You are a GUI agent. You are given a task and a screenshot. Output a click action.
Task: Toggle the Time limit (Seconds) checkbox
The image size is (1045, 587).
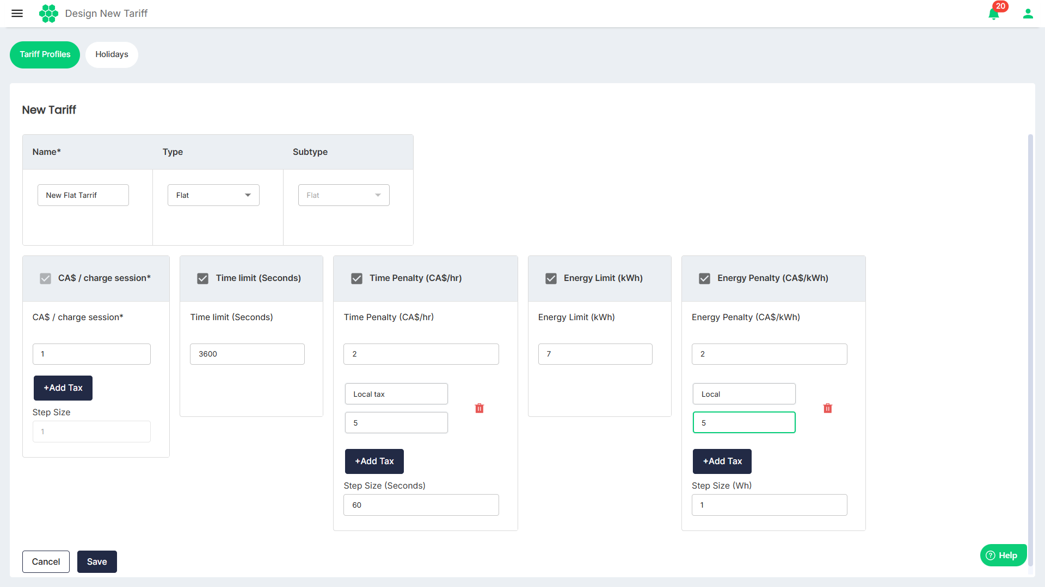pyautogui.click(x=202, y=278)
